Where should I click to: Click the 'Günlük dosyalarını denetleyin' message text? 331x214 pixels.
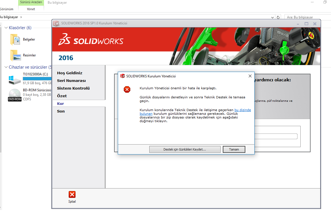click(192, 99)
